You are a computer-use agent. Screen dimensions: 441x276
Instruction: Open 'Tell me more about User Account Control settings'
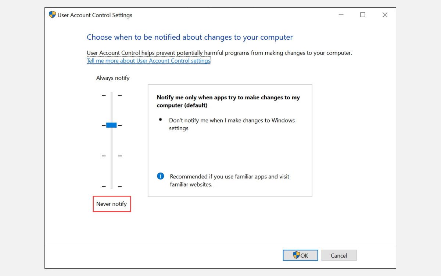pos(148,61)
